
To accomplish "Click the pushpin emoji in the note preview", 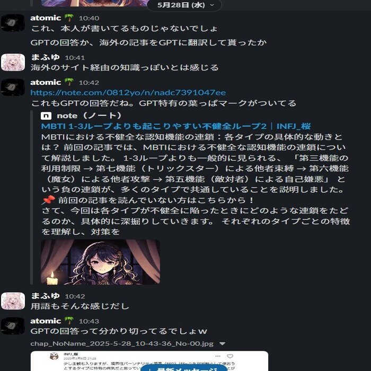I will click(49, 200).
